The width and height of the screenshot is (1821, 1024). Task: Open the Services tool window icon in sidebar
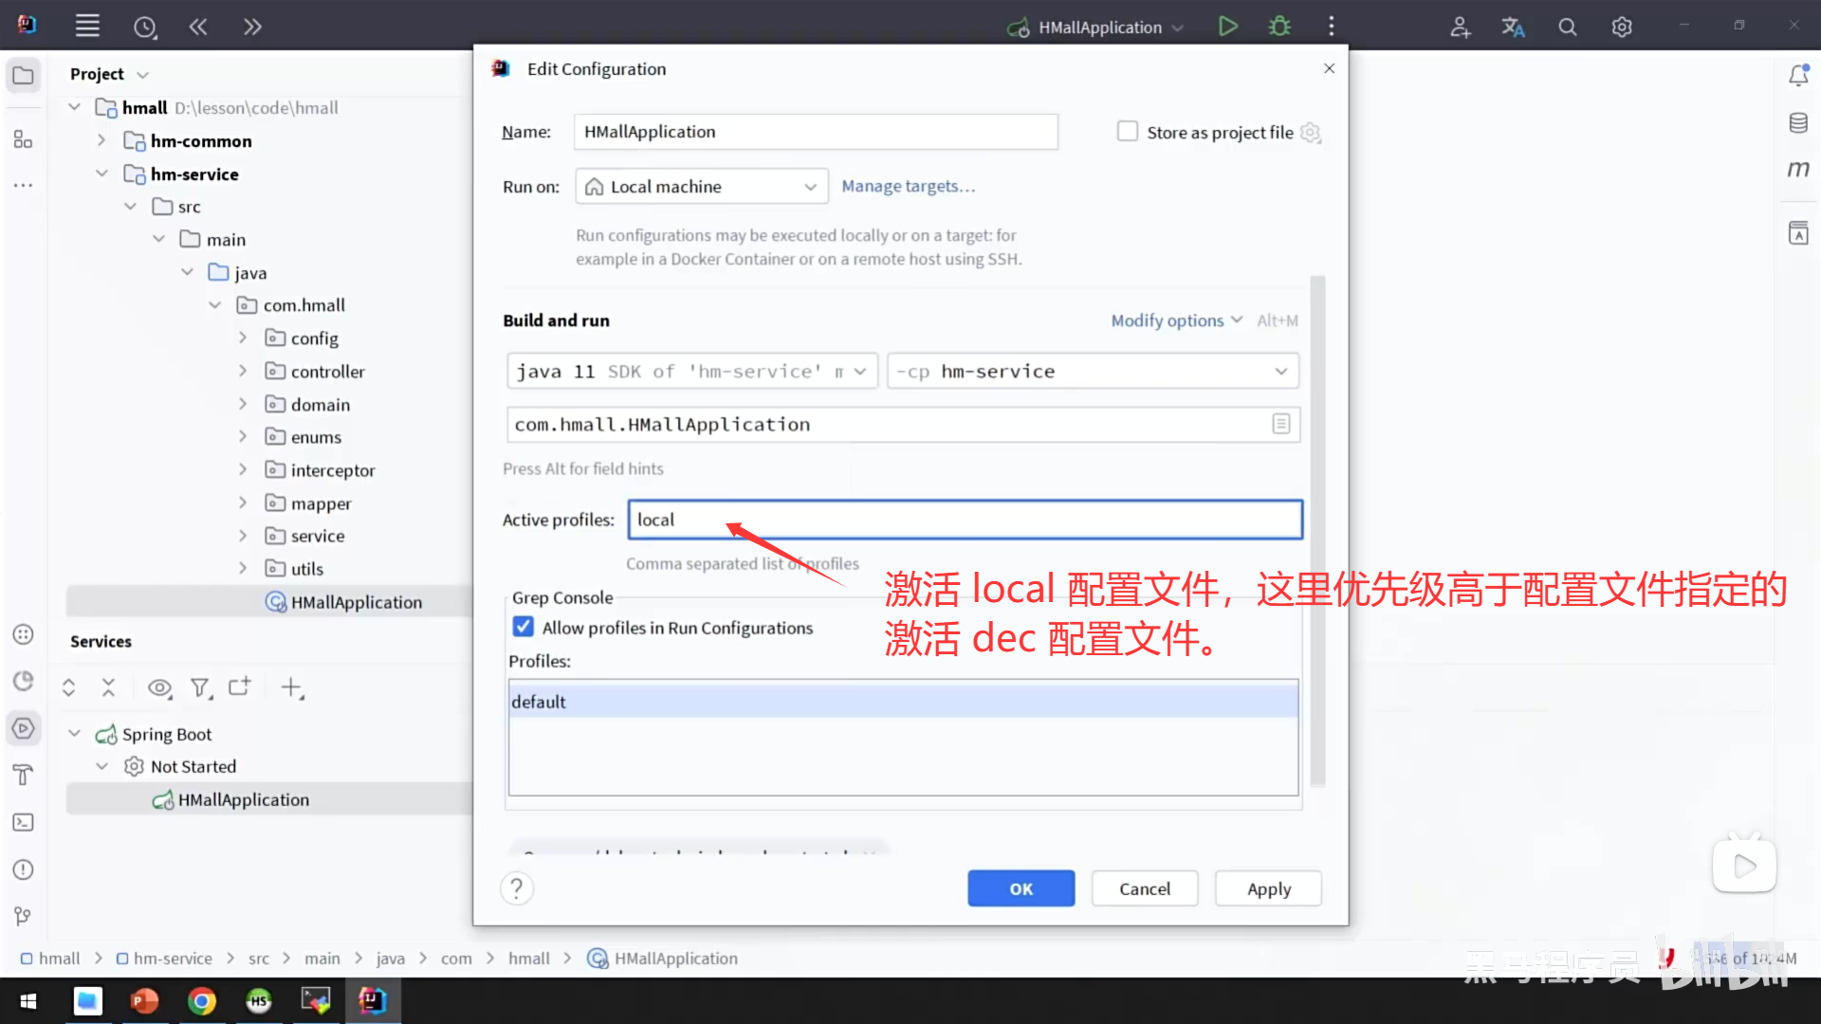tap(23, 728)
